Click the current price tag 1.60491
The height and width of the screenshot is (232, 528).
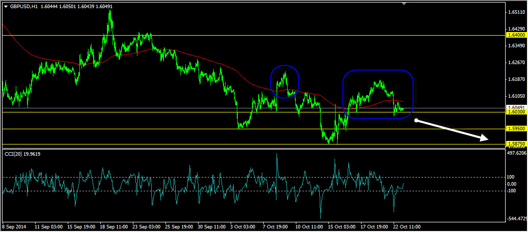coord(516,108)
